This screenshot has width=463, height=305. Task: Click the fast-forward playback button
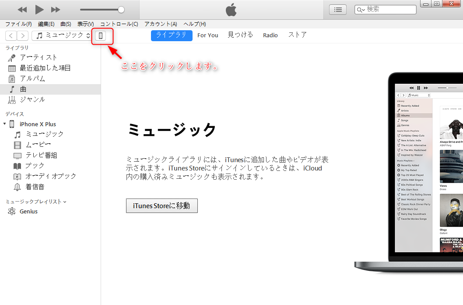56,10
